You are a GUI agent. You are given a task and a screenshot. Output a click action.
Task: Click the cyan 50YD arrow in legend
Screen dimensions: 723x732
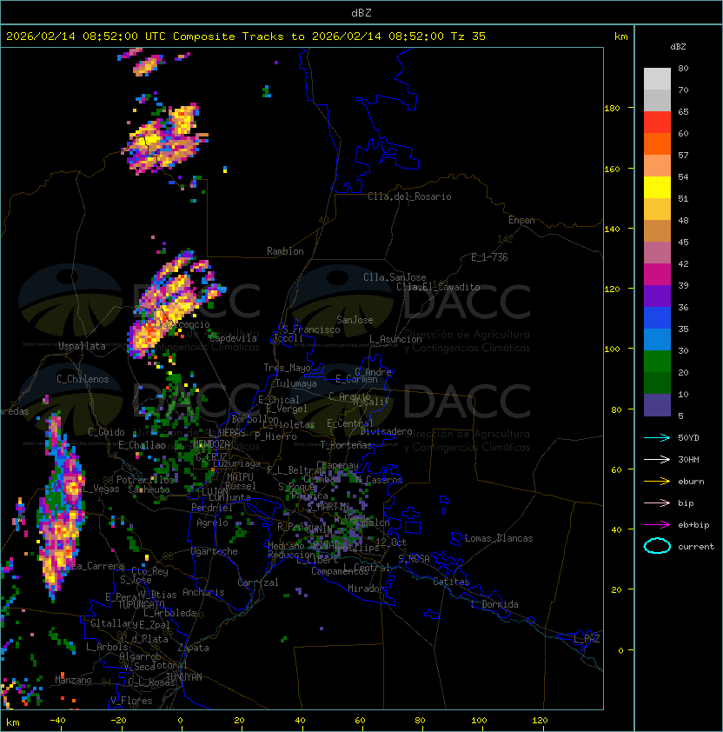[x=657, y=438]
